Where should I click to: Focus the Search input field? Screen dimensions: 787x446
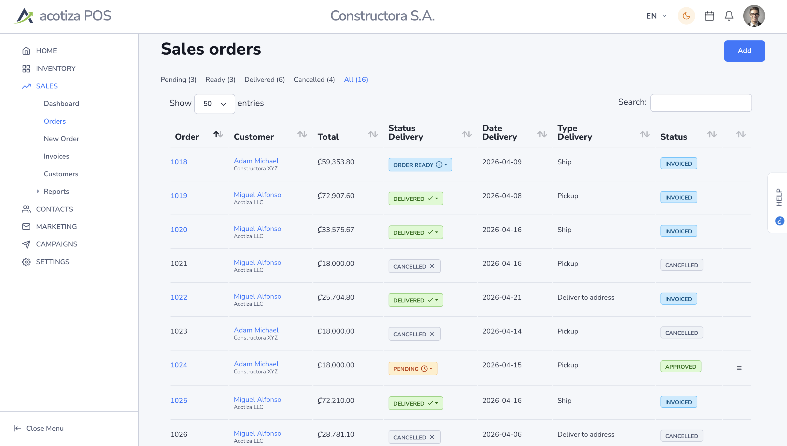pos(701,103)
